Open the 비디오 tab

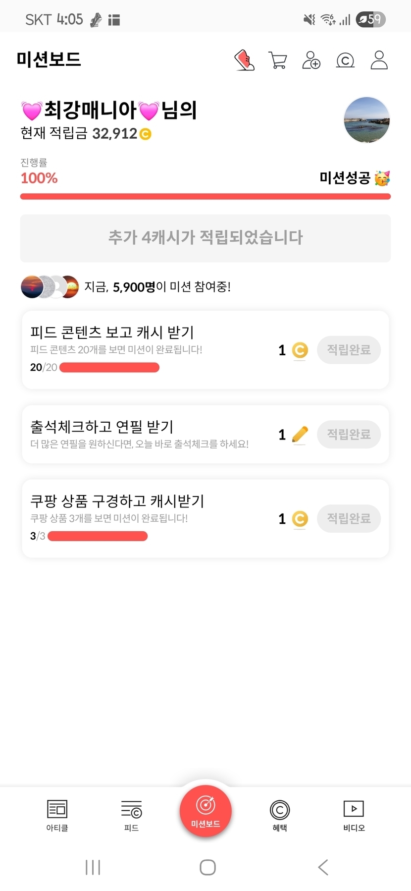(354, 815)
